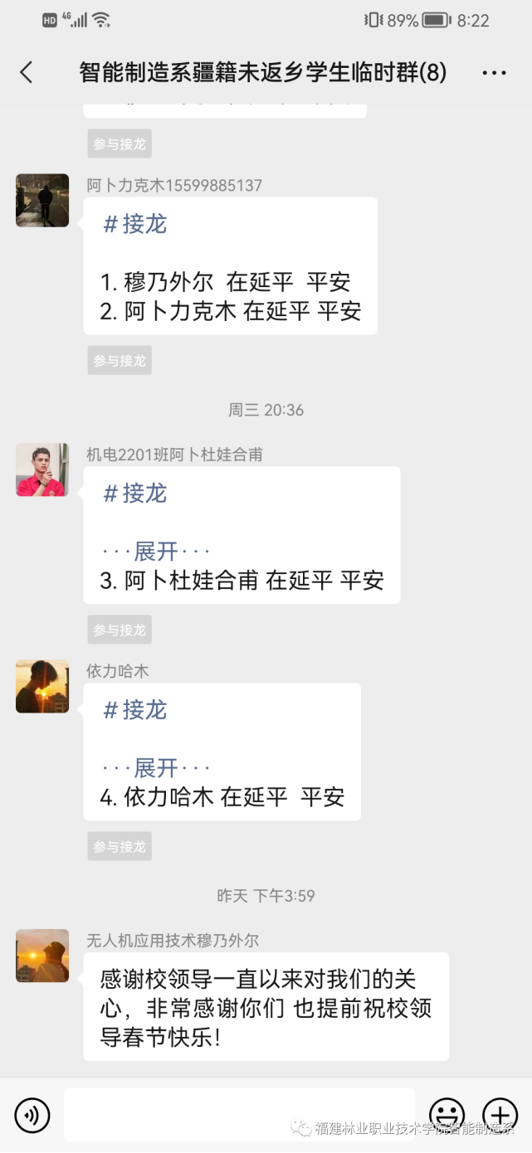Tap 穆乃外尔's thank-you message bubble

[x=266, y=1006]
